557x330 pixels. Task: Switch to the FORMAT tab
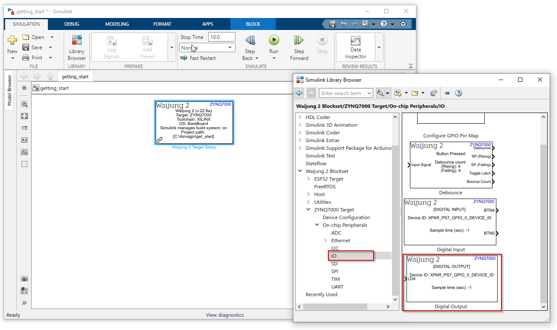coord(162,24)
